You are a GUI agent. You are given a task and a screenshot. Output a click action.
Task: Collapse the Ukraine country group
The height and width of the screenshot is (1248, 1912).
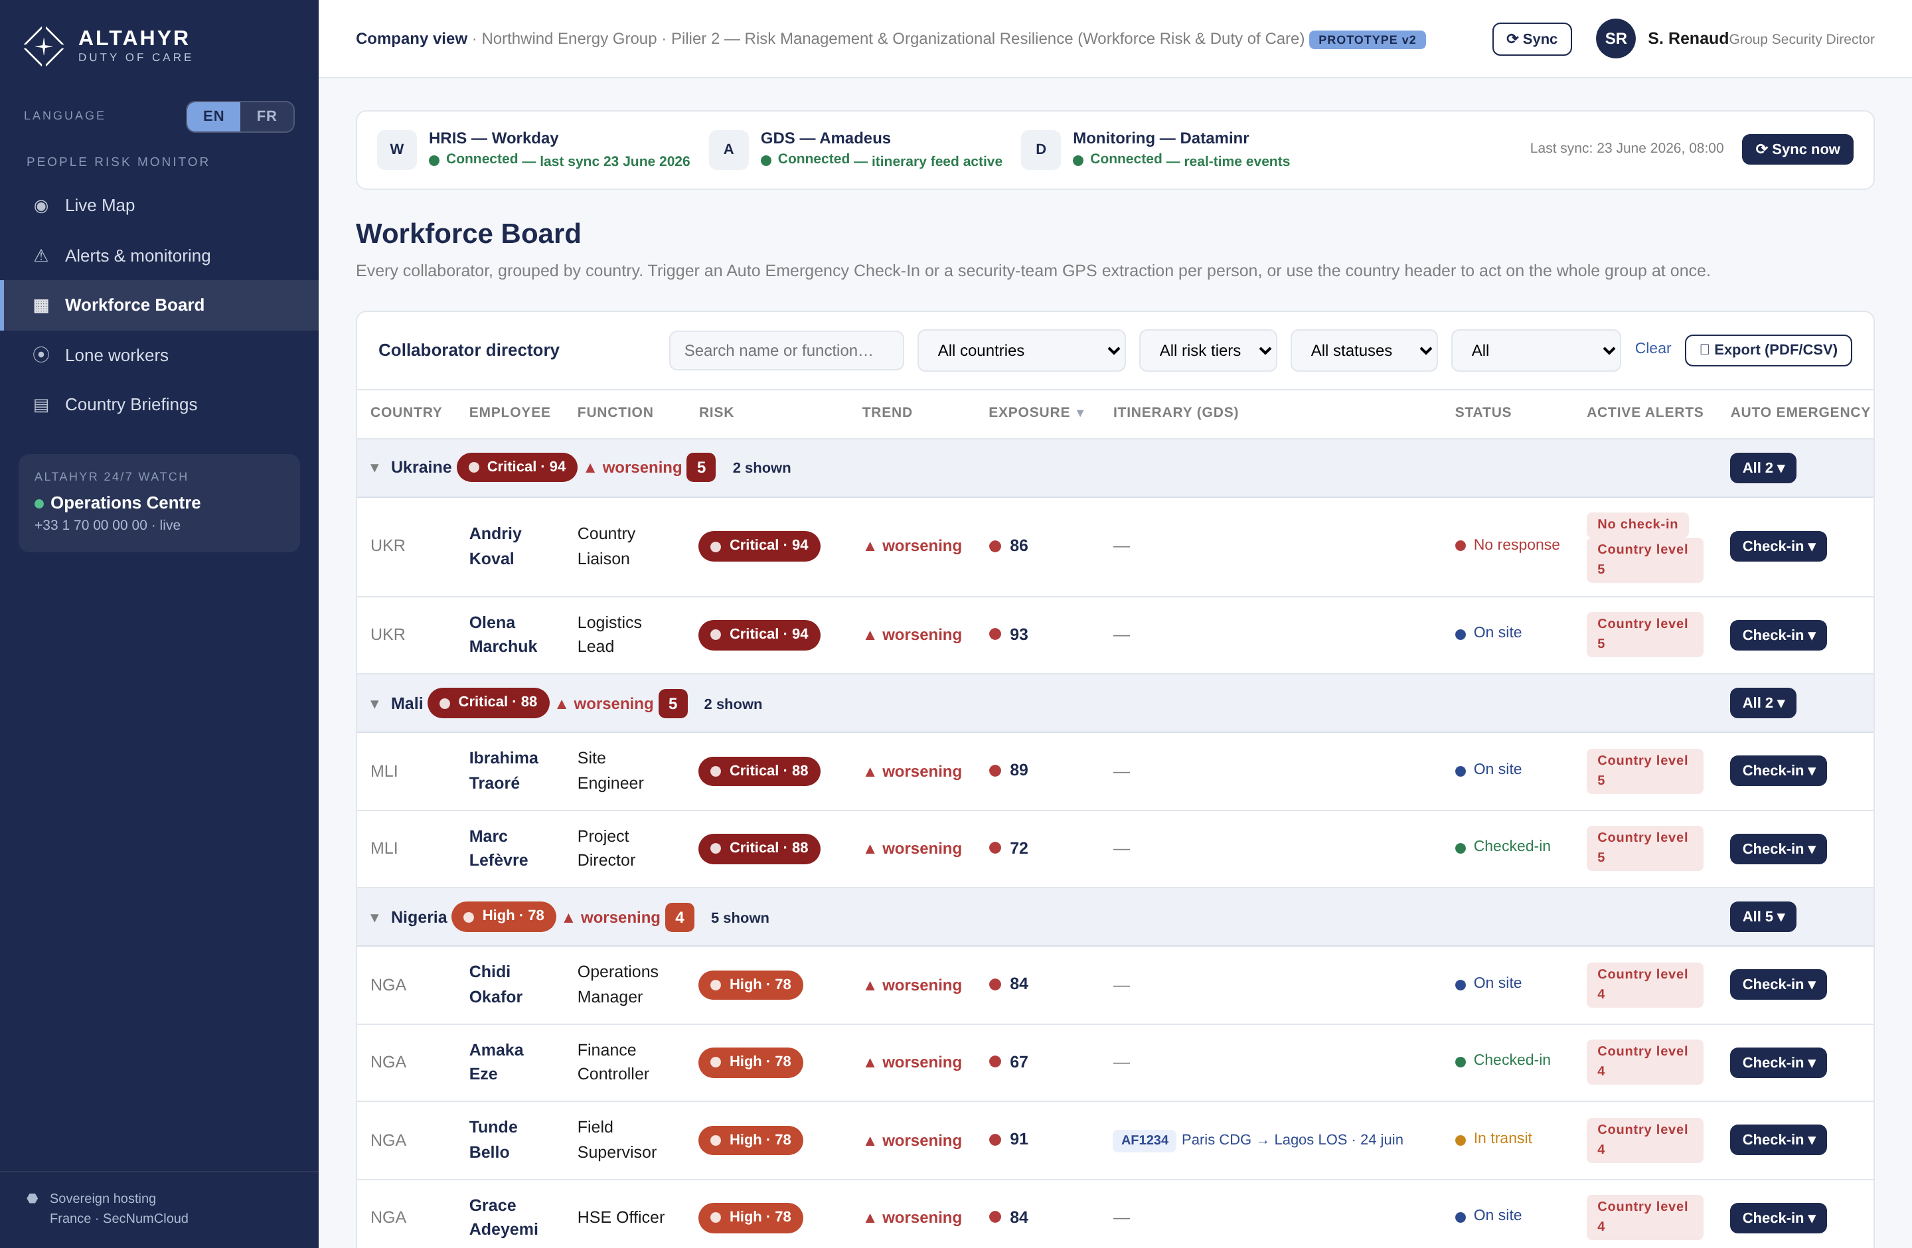pos(374,467)
